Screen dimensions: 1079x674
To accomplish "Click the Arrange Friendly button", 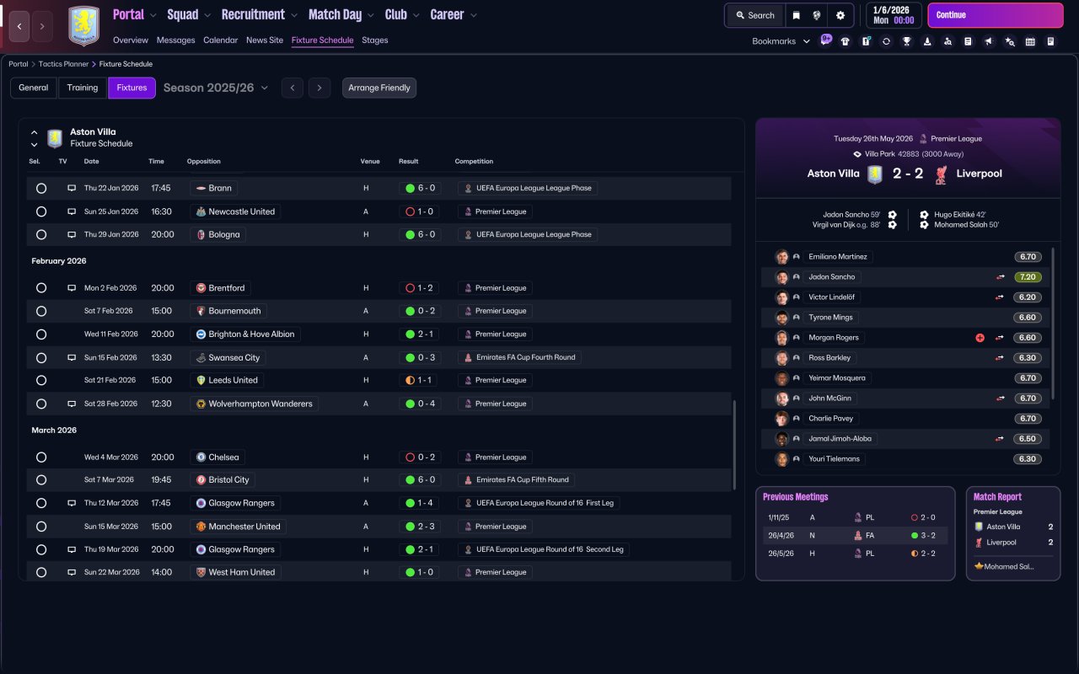I will coord(379,88).
